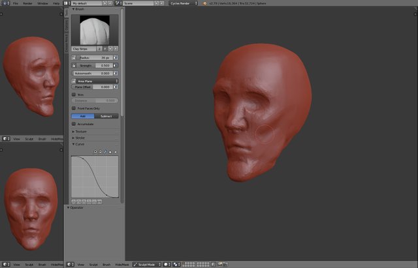Open the Render menu

click(27, 3)
